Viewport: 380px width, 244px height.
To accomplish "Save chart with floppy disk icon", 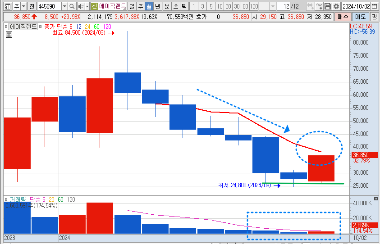I will [328, 6].
